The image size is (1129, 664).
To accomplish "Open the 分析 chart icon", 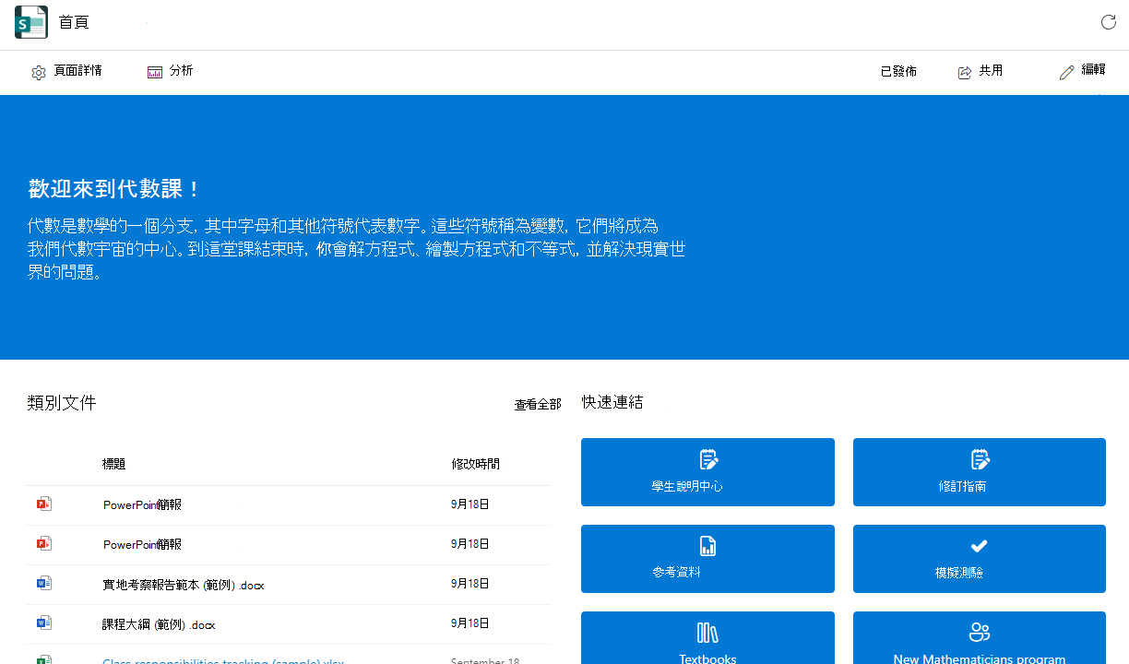I will pos(155,72).
